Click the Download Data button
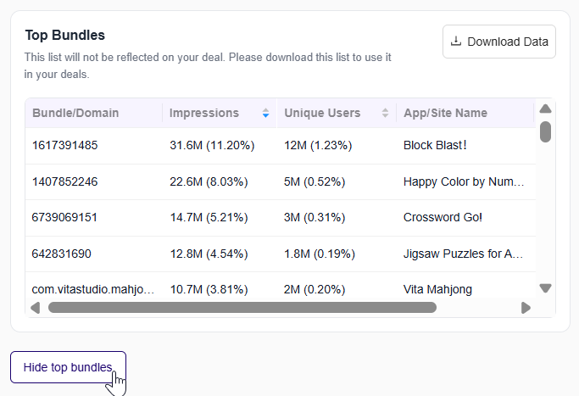579x396 pixels. coord(498,42)
